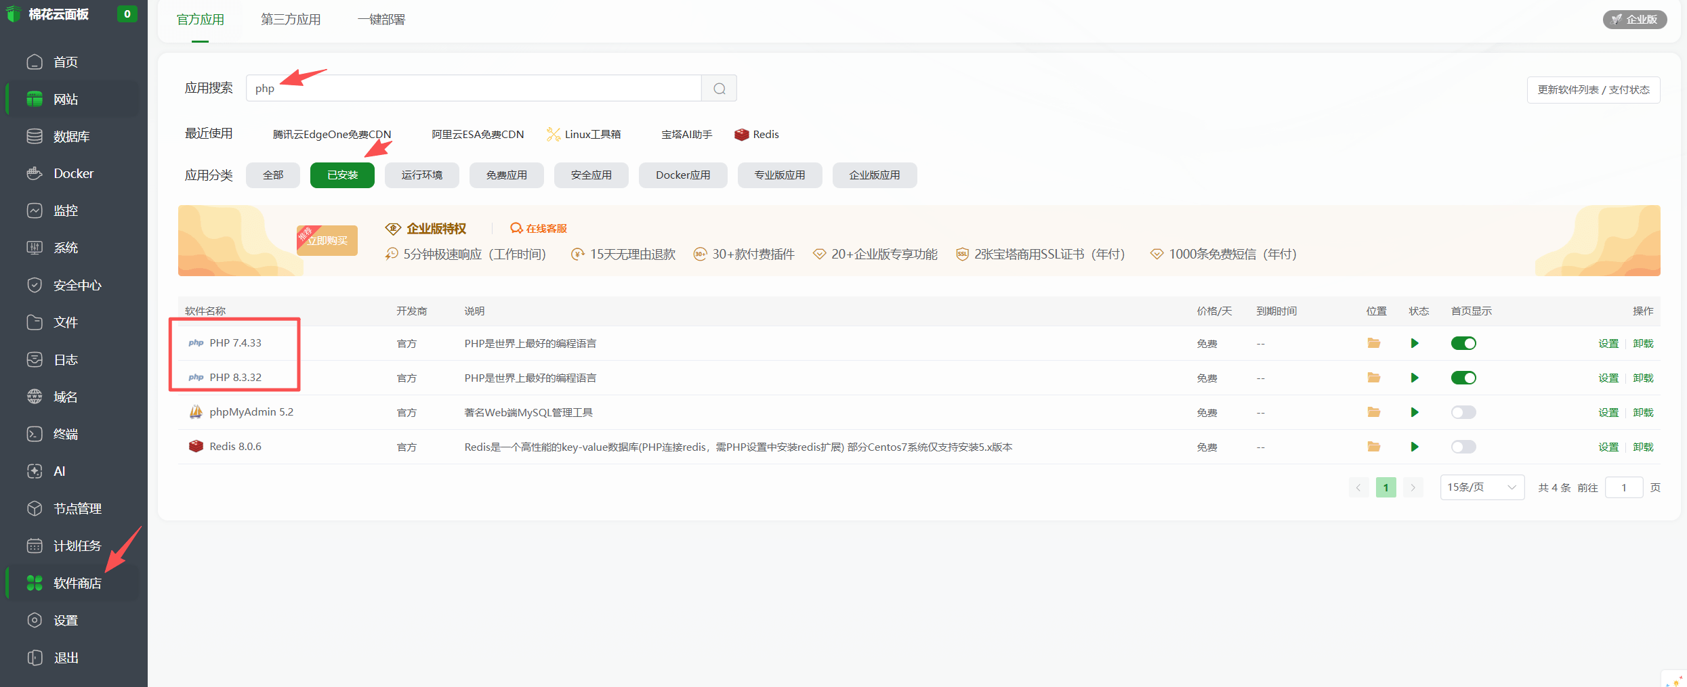Image resolution: width=1687 pixels, height=687 pixels.
Task: Click the status play icon for PHP 8.3.32
Action: [x=1415, y=378]
